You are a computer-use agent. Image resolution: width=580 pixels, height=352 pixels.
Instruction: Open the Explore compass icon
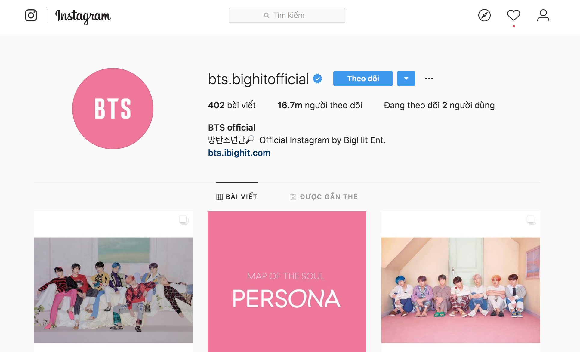coord(484,15)
